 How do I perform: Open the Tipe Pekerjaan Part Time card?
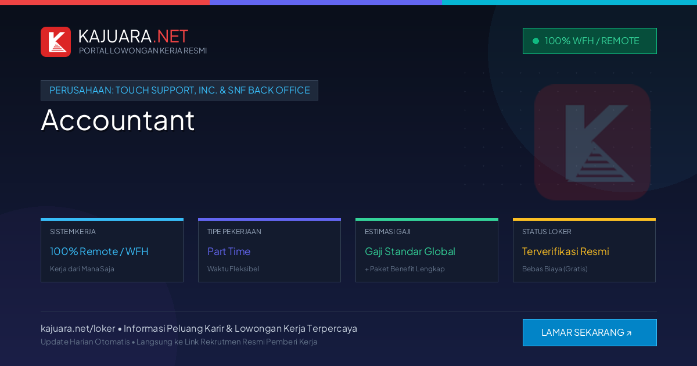coord(270,250)
